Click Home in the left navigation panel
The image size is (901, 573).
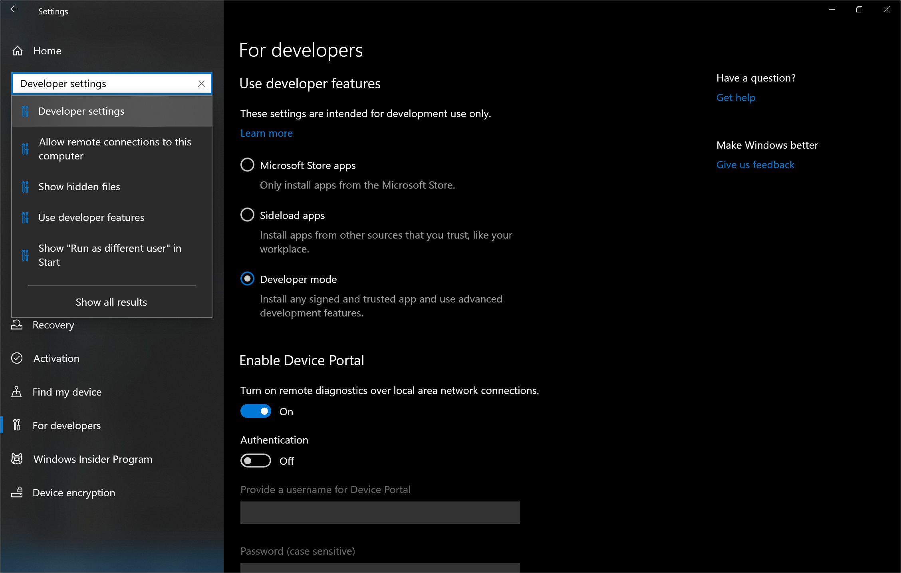tap(46, 51)
